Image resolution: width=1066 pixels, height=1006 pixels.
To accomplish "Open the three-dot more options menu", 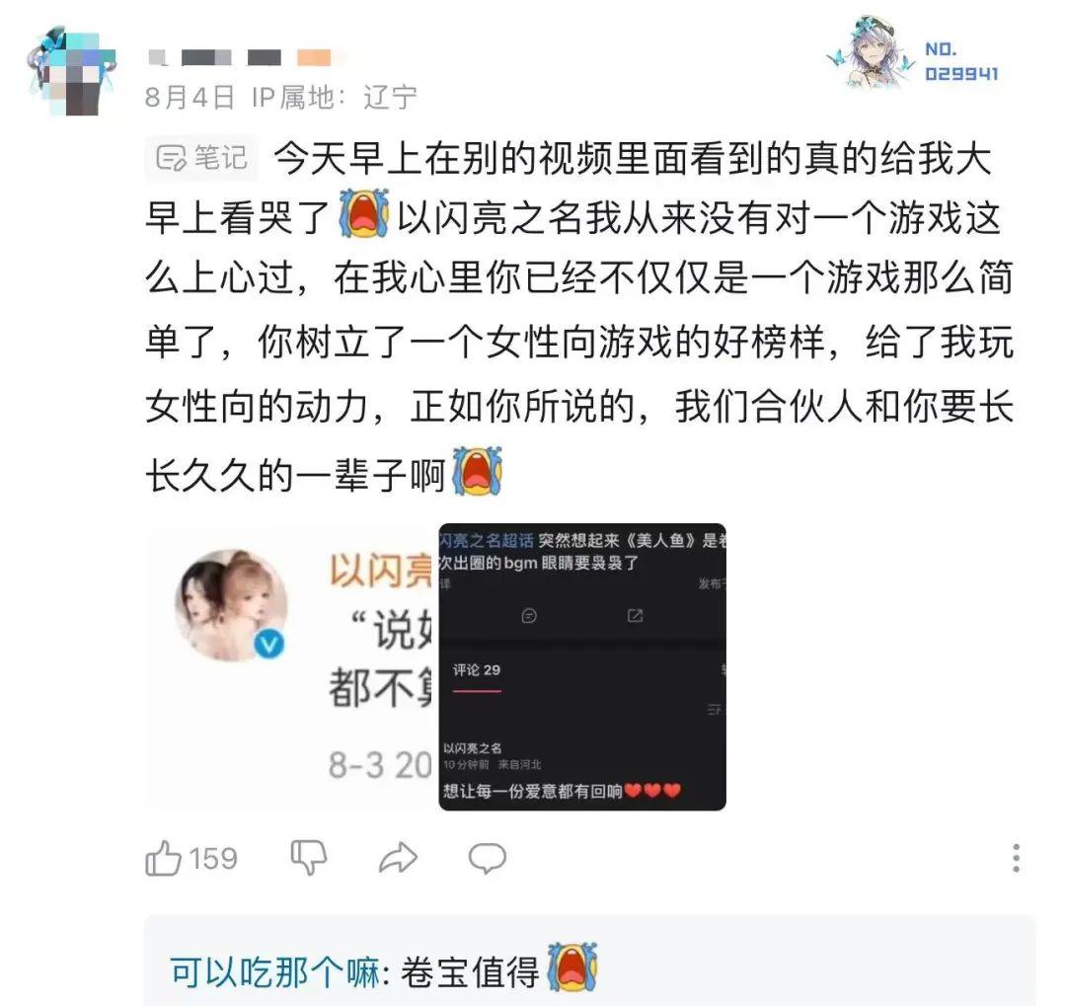I will [x=1016, y=858].
